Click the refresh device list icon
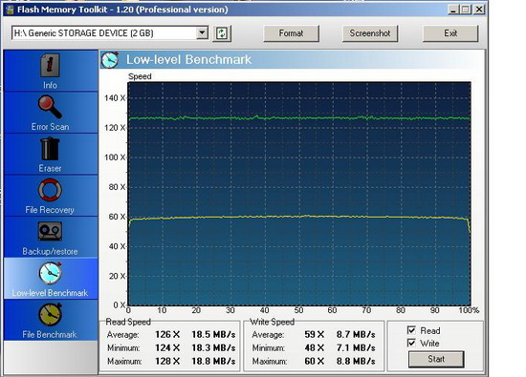Screen dimensions: 526x377 222,33
